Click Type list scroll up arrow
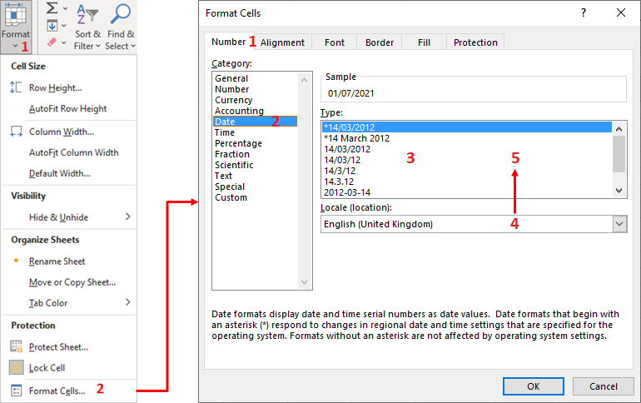641x403 pixels. tap(619, 129)
